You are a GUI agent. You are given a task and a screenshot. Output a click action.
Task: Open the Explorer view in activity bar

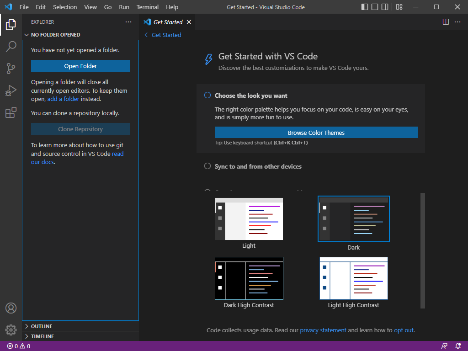coord(11,25)
